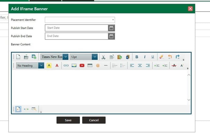
Task: Pick the yellow text highlight color
Action: pos(49,66)
